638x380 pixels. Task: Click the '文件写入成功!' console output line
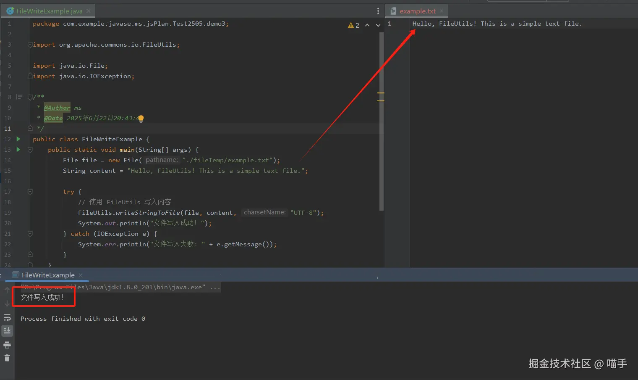(42, 297)
